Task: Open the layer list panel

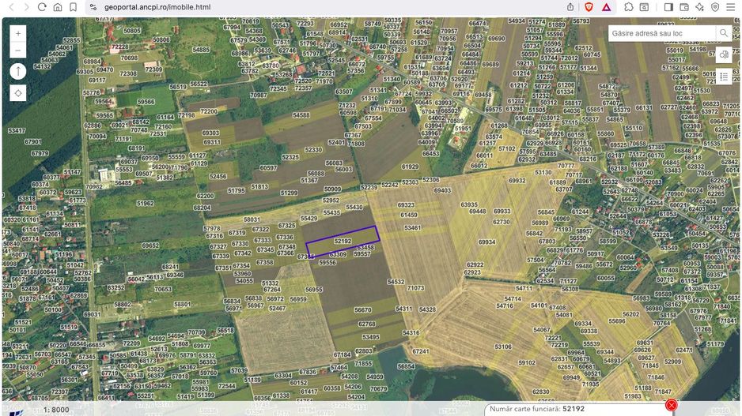Action: click(723, 77)
